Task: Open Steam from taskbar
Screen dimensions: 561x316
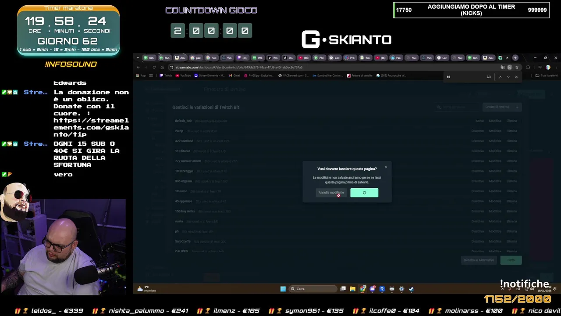Action: coord(411,289)
